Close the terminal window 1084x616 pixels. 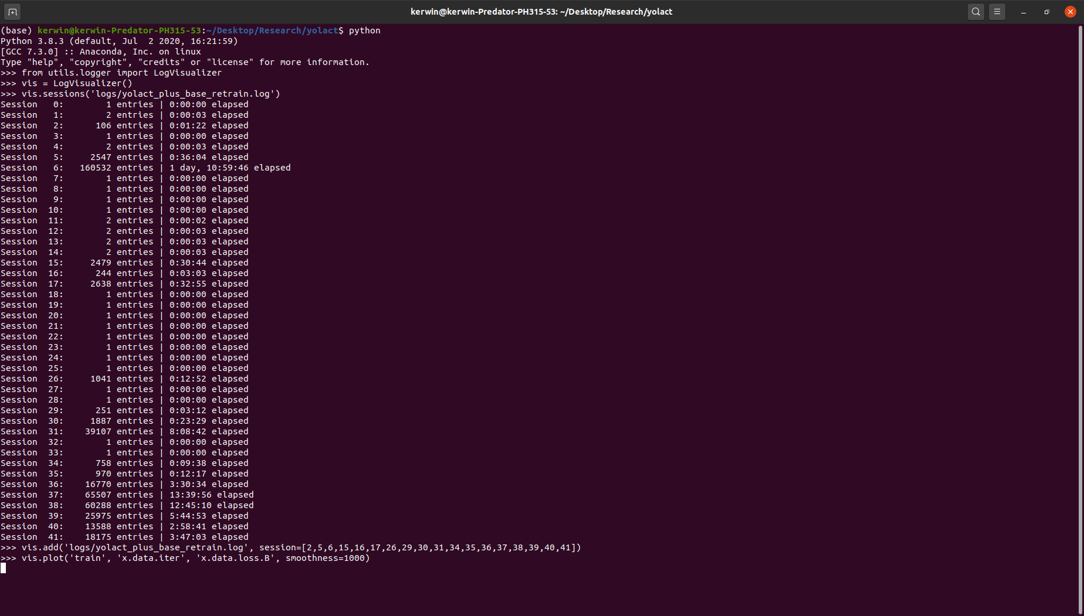coord(1070,11)
